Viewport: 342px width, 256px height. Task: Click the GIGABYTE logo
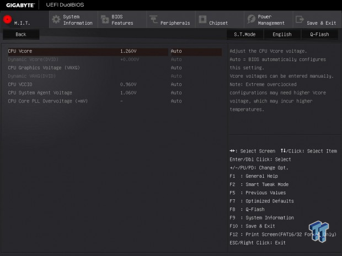[x=20, y=5]
